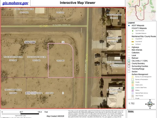Click the Map Created 9/8/2026 text
This screenshot has width=157, height=118.
[55, 116]
